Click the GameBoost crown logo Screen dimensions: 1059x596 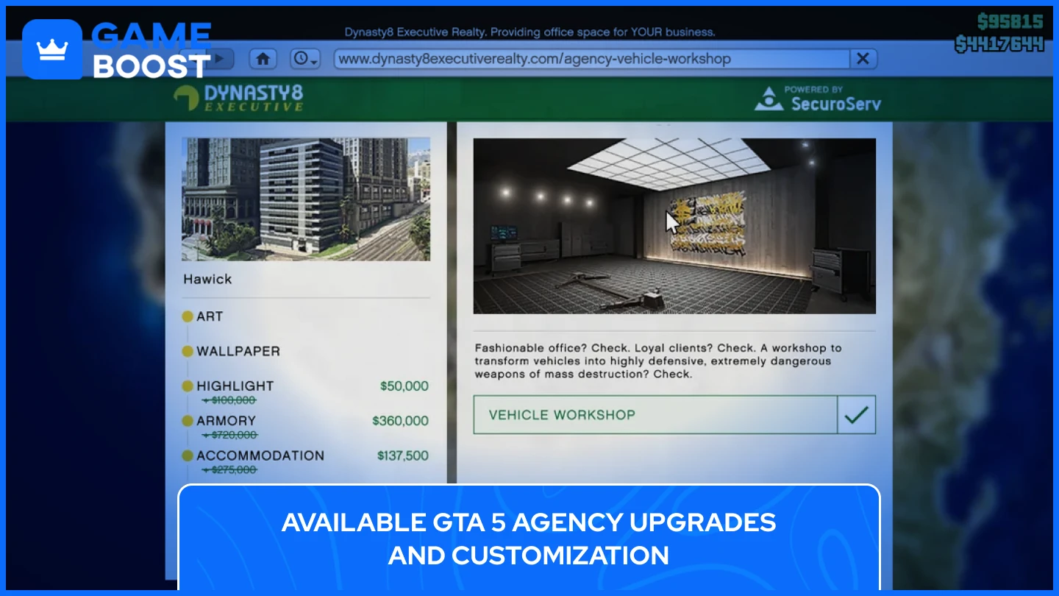click(x=51, y=49)
